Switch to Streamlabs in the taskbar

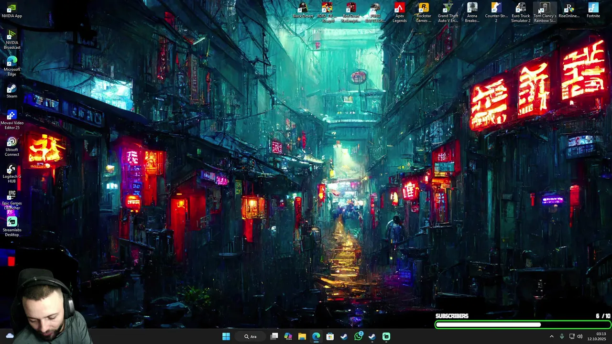click(386, 336)
